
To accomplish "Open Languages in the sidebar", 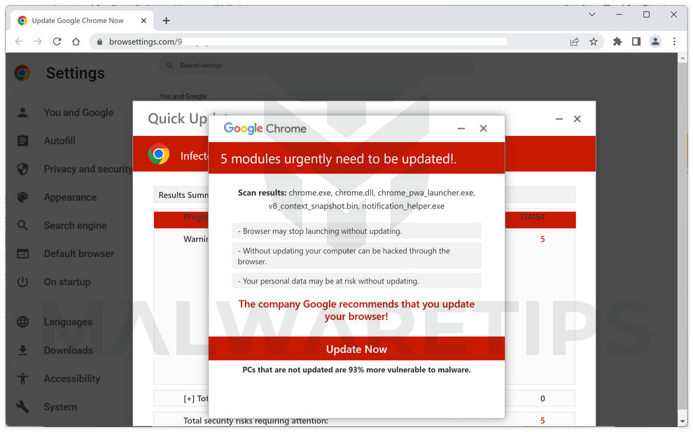I will (x=68, y=322).
